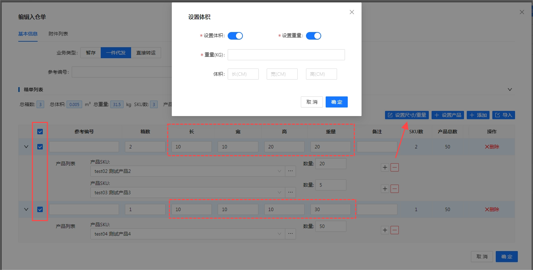Toggle the 设置体积 switch off

tap(235, 36)
